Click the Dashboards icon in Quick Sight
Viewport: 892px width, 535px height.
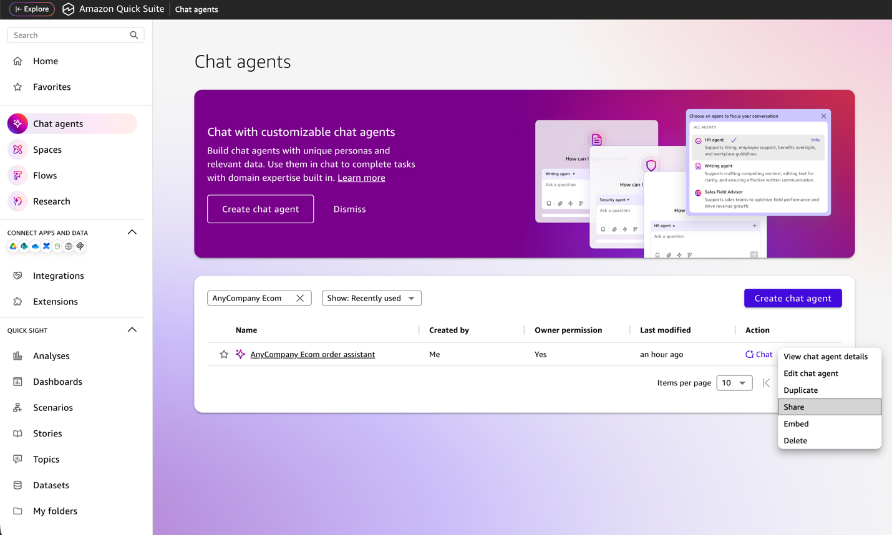pyautogui.click(x=17, y=382)
